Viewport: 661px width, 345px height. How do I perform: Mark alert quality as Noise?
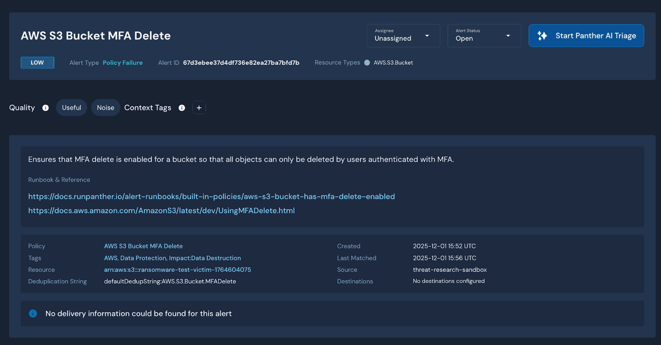coord(106,108)
